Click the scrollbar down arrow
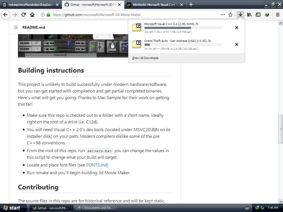 pyautogui.click(x=281, y=201)
